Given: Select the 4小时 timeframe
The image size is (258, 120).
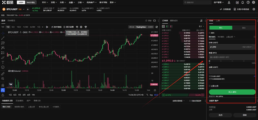Looking at the screenshot, I should click(x=33, y=27).
